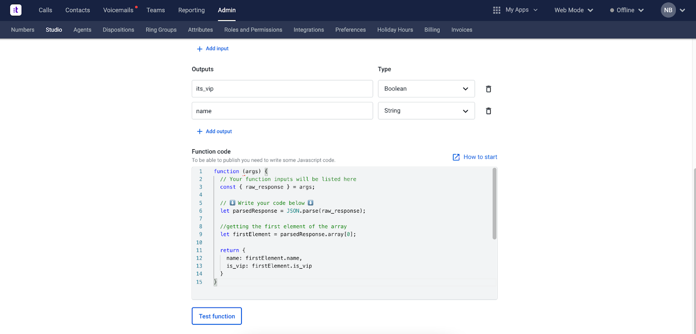Screen dimensions: 696x334
Task: Click the Add input link
Action: pos(217,49)
